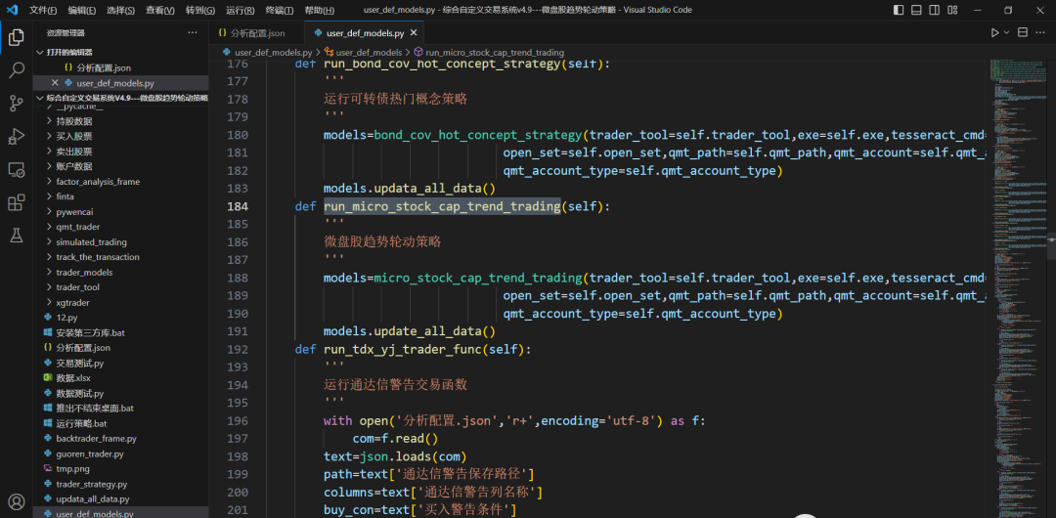Viewport: 1056px width, 518px height.
Task: Restore down the VS Code window
Action: tap(1008, 10)
